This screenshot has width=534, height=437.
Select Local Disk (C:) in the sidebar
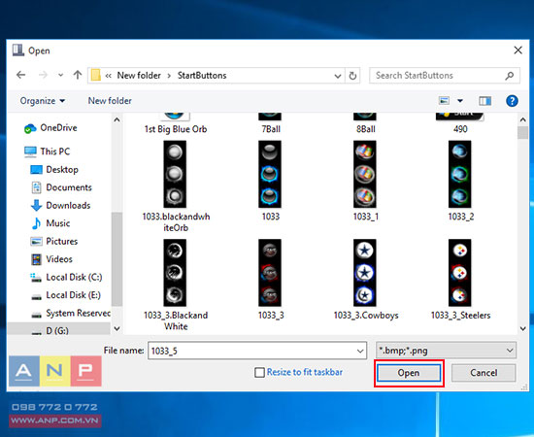pos(66,278)
